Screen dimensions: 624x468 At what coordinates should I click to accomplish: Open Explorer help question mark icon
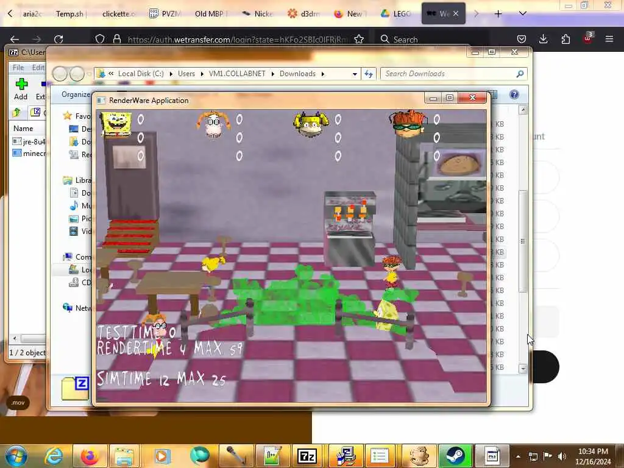tap(514, 94)
